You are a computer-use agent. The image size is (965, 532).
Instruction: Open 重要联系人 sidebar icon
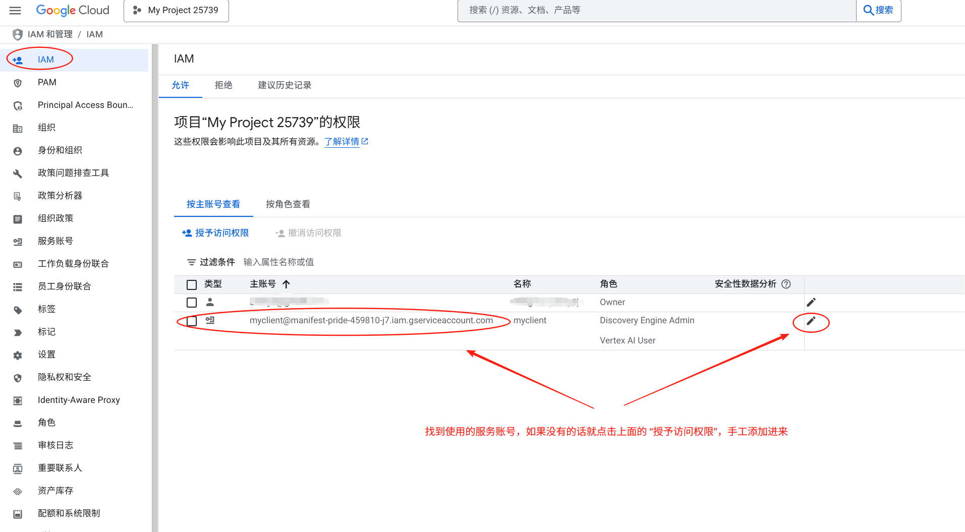[18, 468]
